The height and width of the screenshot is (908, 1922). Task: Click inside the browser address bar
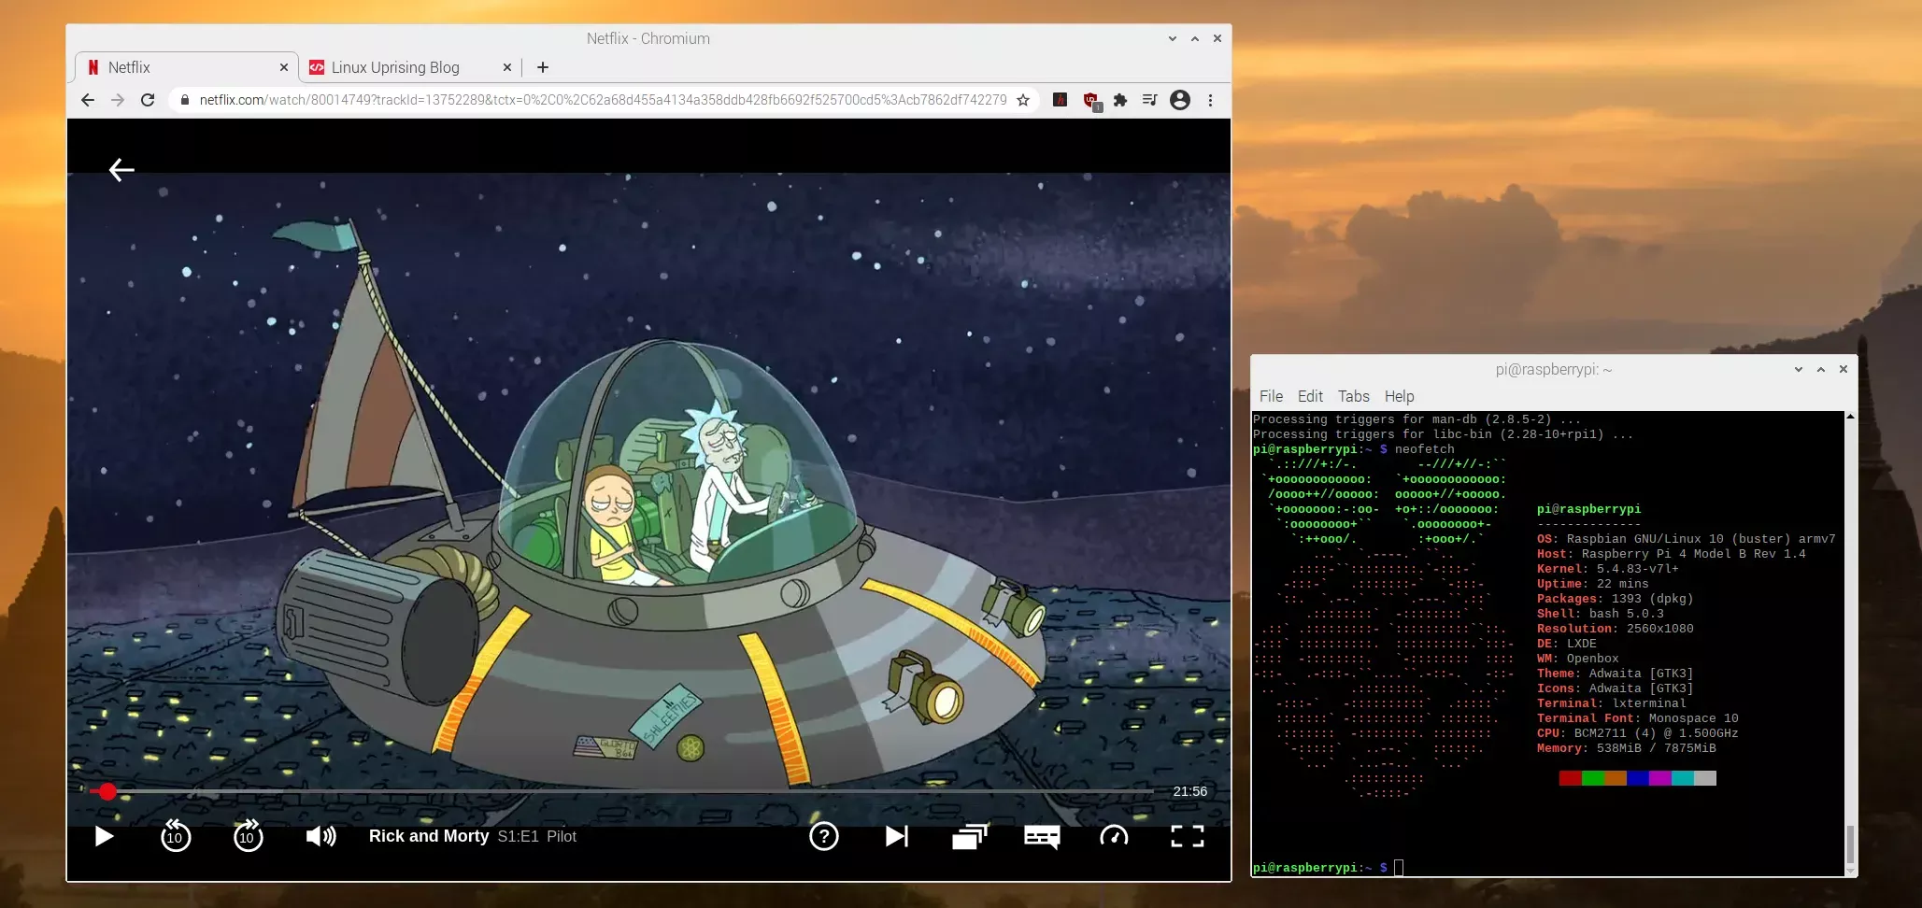pos(561,99)
